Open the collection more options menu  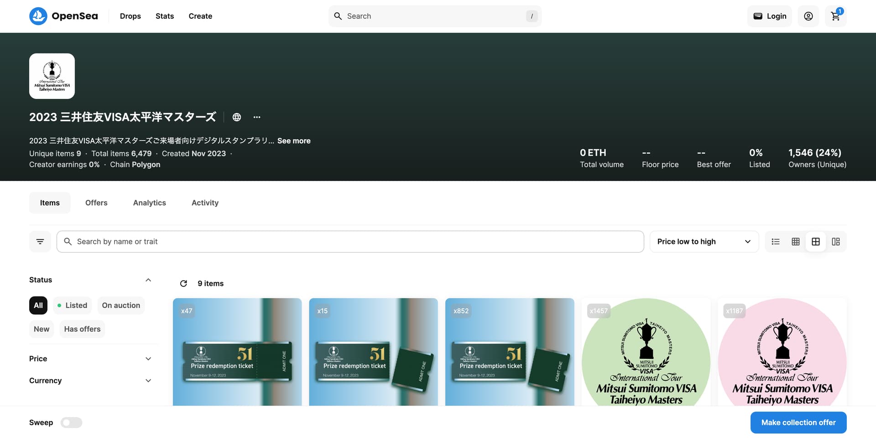(257, 117)
